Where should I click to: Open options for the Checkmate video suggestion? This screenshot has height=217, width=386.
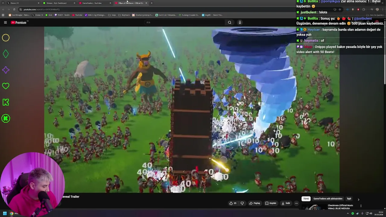[361, 206]
